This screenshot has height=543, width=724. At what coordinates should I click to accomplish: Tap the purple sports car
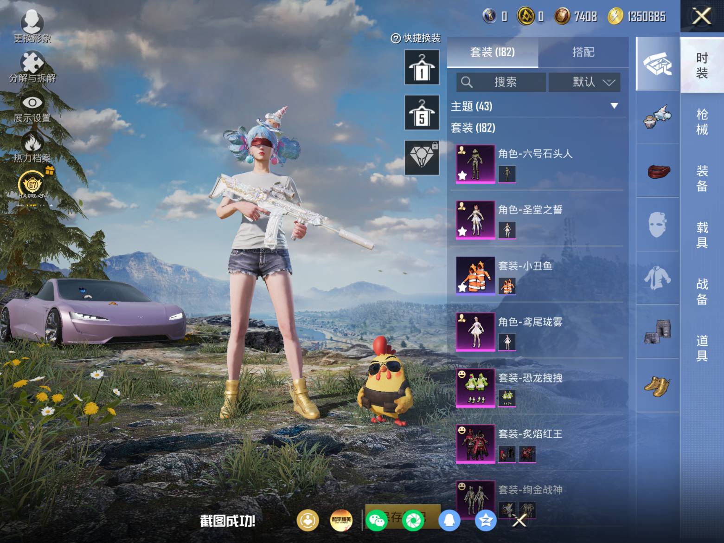[93, 311]
